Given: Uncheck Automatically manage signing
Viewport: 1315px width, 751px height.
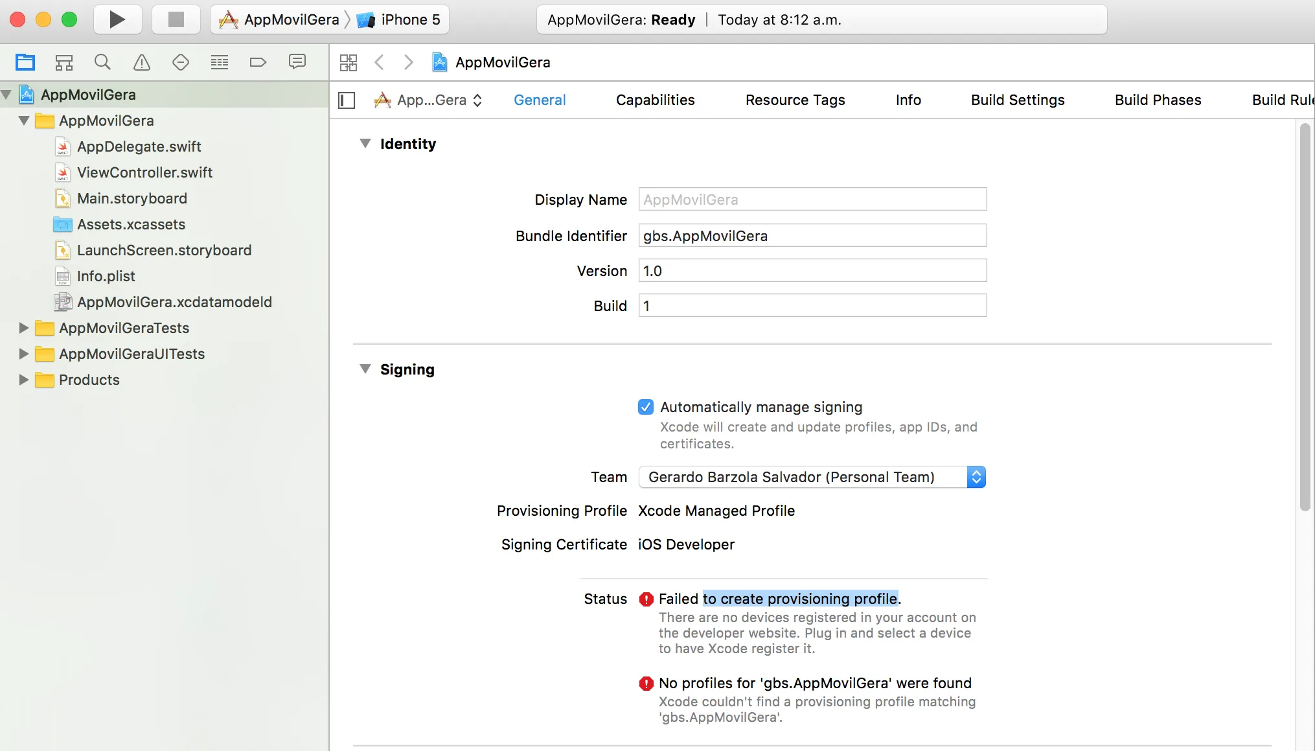Looking at the screenshot, I should (645, 407).
